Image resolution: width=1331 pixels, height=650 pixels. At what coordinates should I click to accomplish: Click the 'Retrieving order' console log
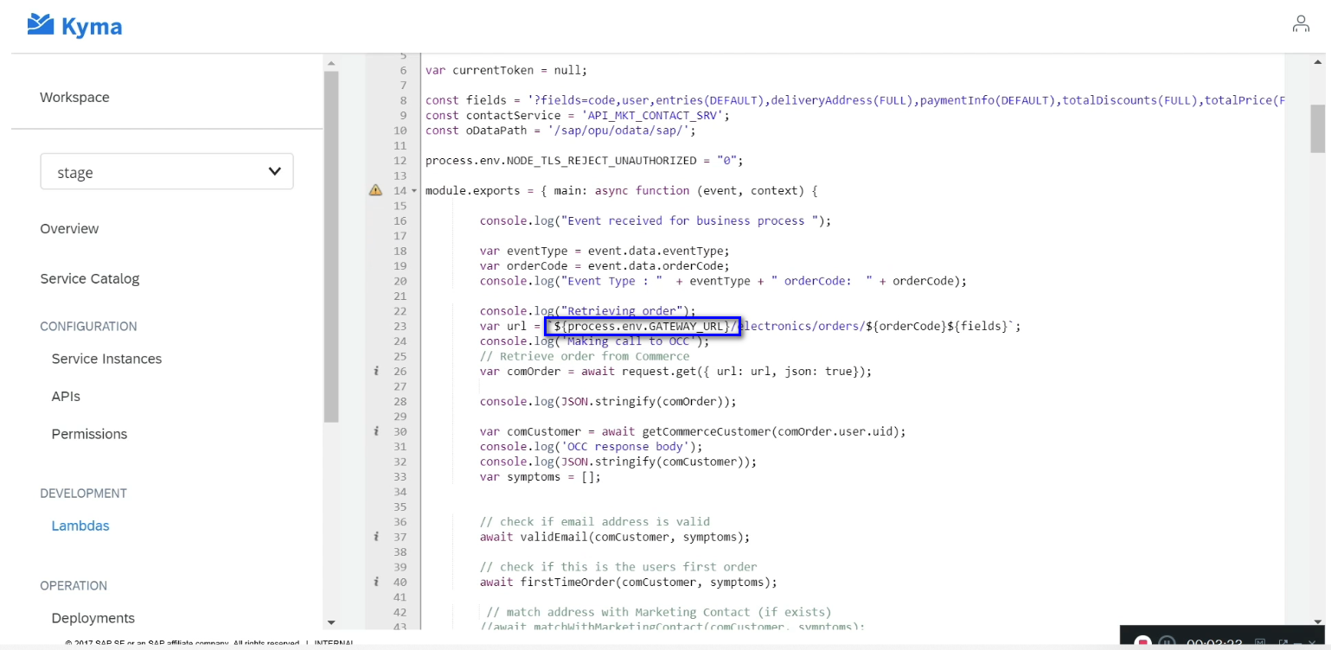click(x=588, y=311)
